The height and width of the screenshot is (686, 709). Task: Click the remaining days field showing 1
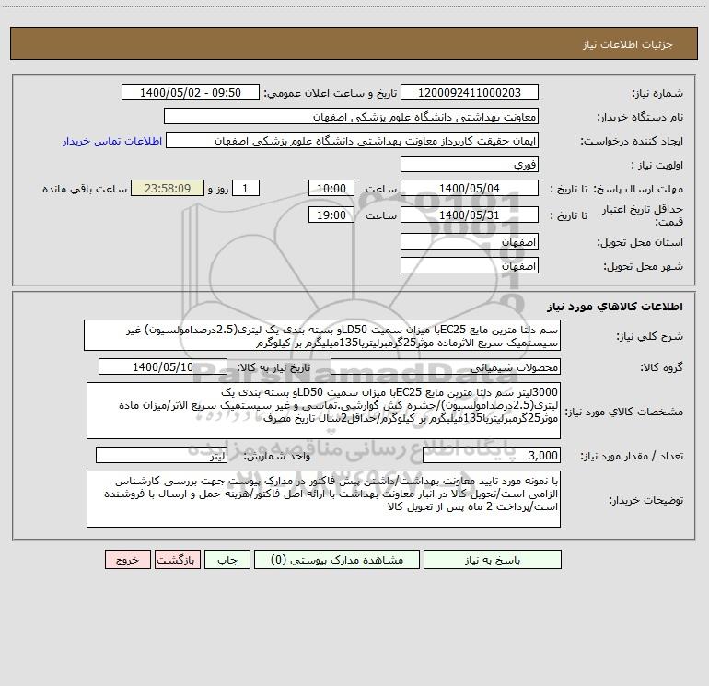246,189
